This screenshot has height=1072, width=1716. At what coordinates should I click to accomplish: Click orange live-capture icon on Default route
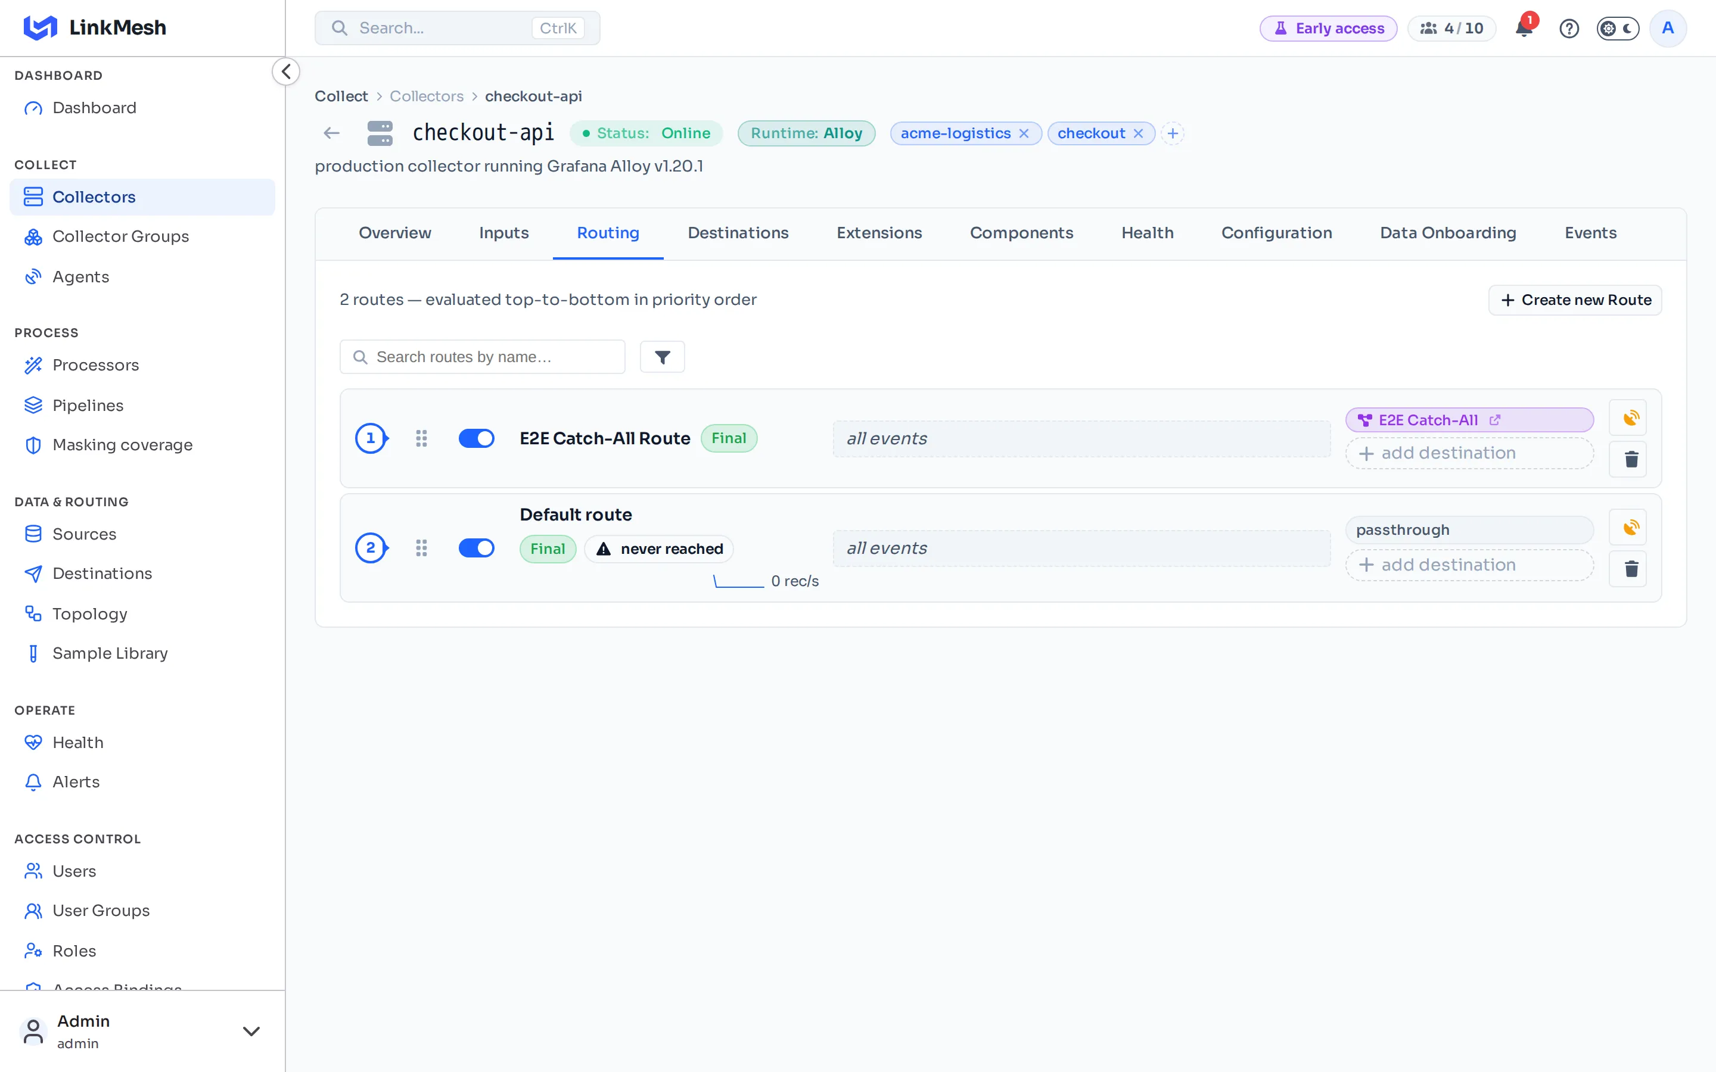tap(1628, 527)
